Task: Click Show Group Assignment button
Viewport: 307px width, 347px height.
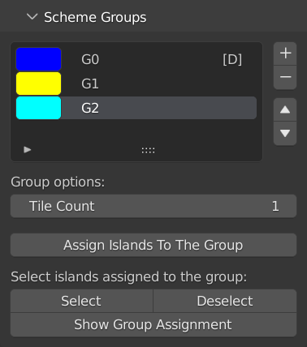Action: [153, 324]
